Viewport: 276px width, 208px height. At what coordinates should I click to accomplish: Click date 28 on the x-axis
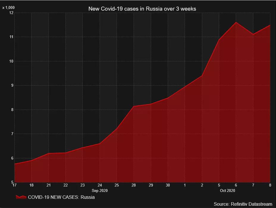[x=134, y=185]
